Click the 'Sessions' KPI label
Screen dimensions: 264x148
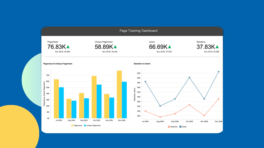(x=201, y=42)
